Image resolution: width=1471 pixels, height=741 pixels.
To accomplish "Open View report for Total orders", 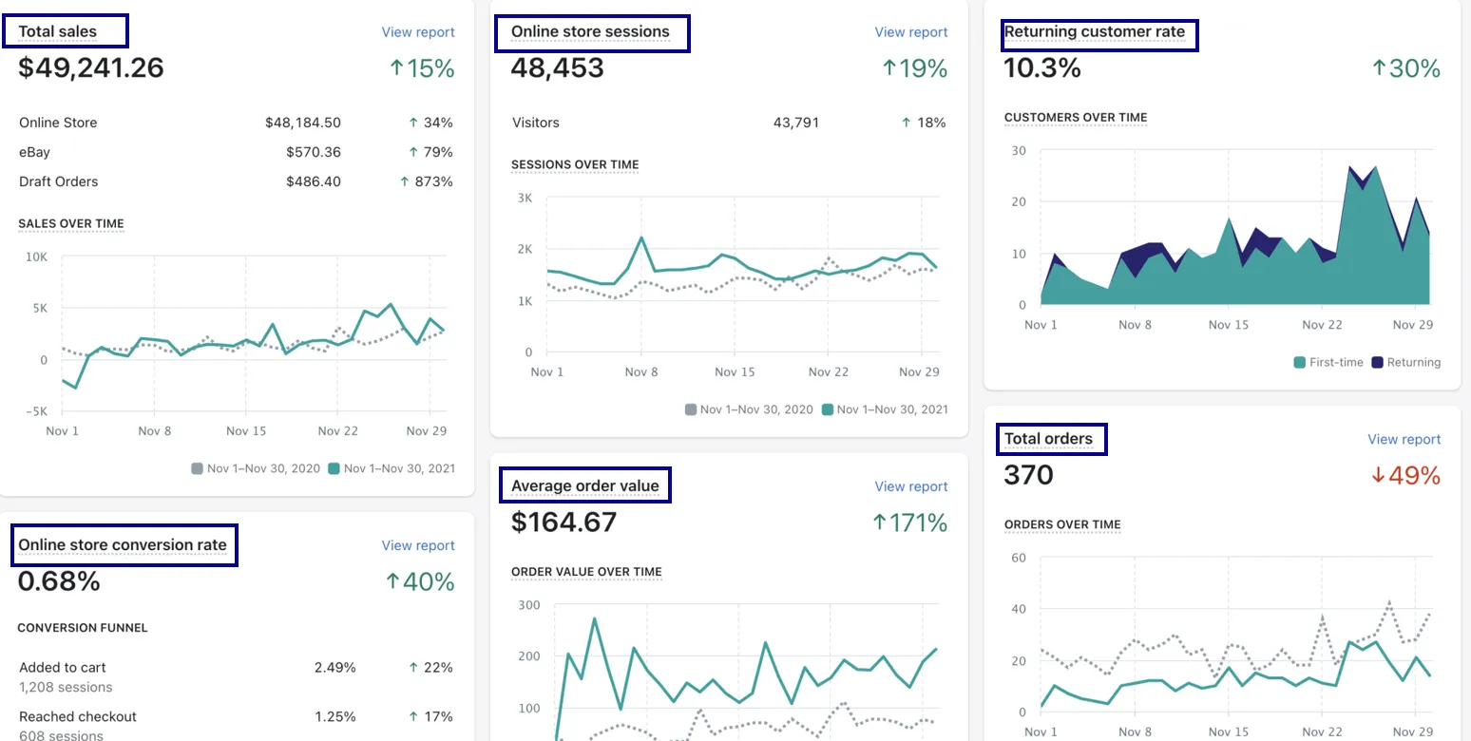I will click(x=1404, y=440).
